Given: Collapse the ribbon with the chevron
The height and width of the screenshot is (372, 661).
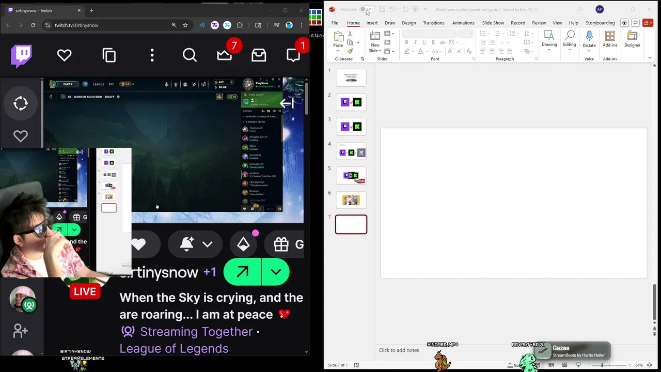Looking at the screenshot, I should pyautogui.click(x=650, y=58).
